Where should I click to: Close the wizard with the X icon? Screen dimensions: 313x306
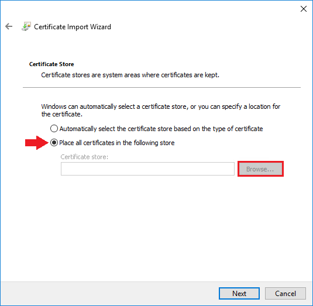click(304, 9)
